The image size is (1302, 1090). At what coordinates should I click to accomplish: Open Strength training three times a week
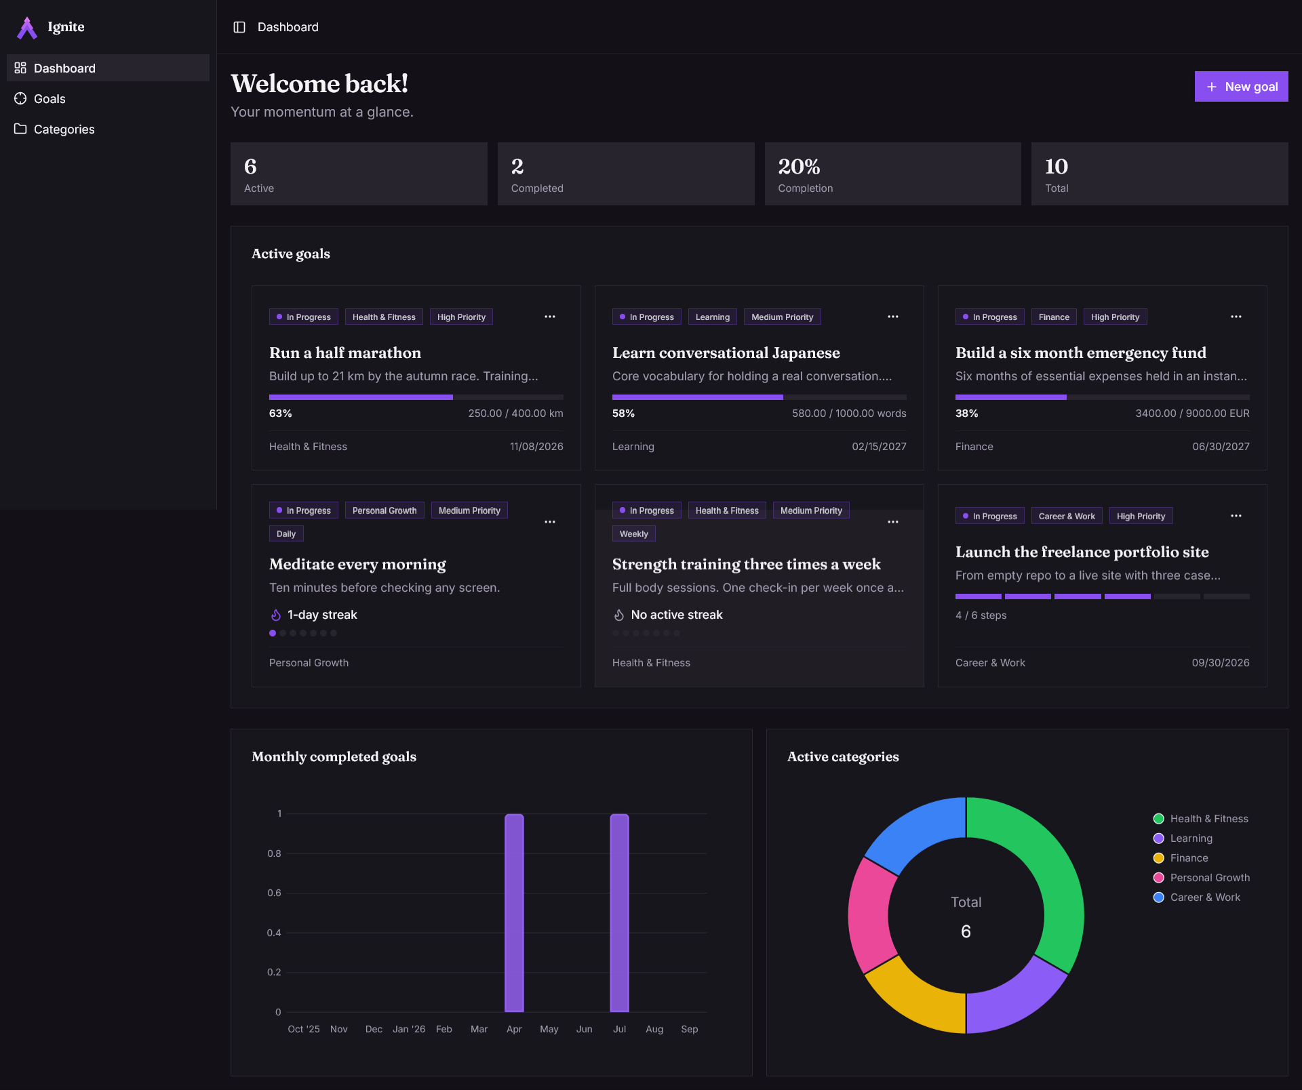(x=746, y=564)
